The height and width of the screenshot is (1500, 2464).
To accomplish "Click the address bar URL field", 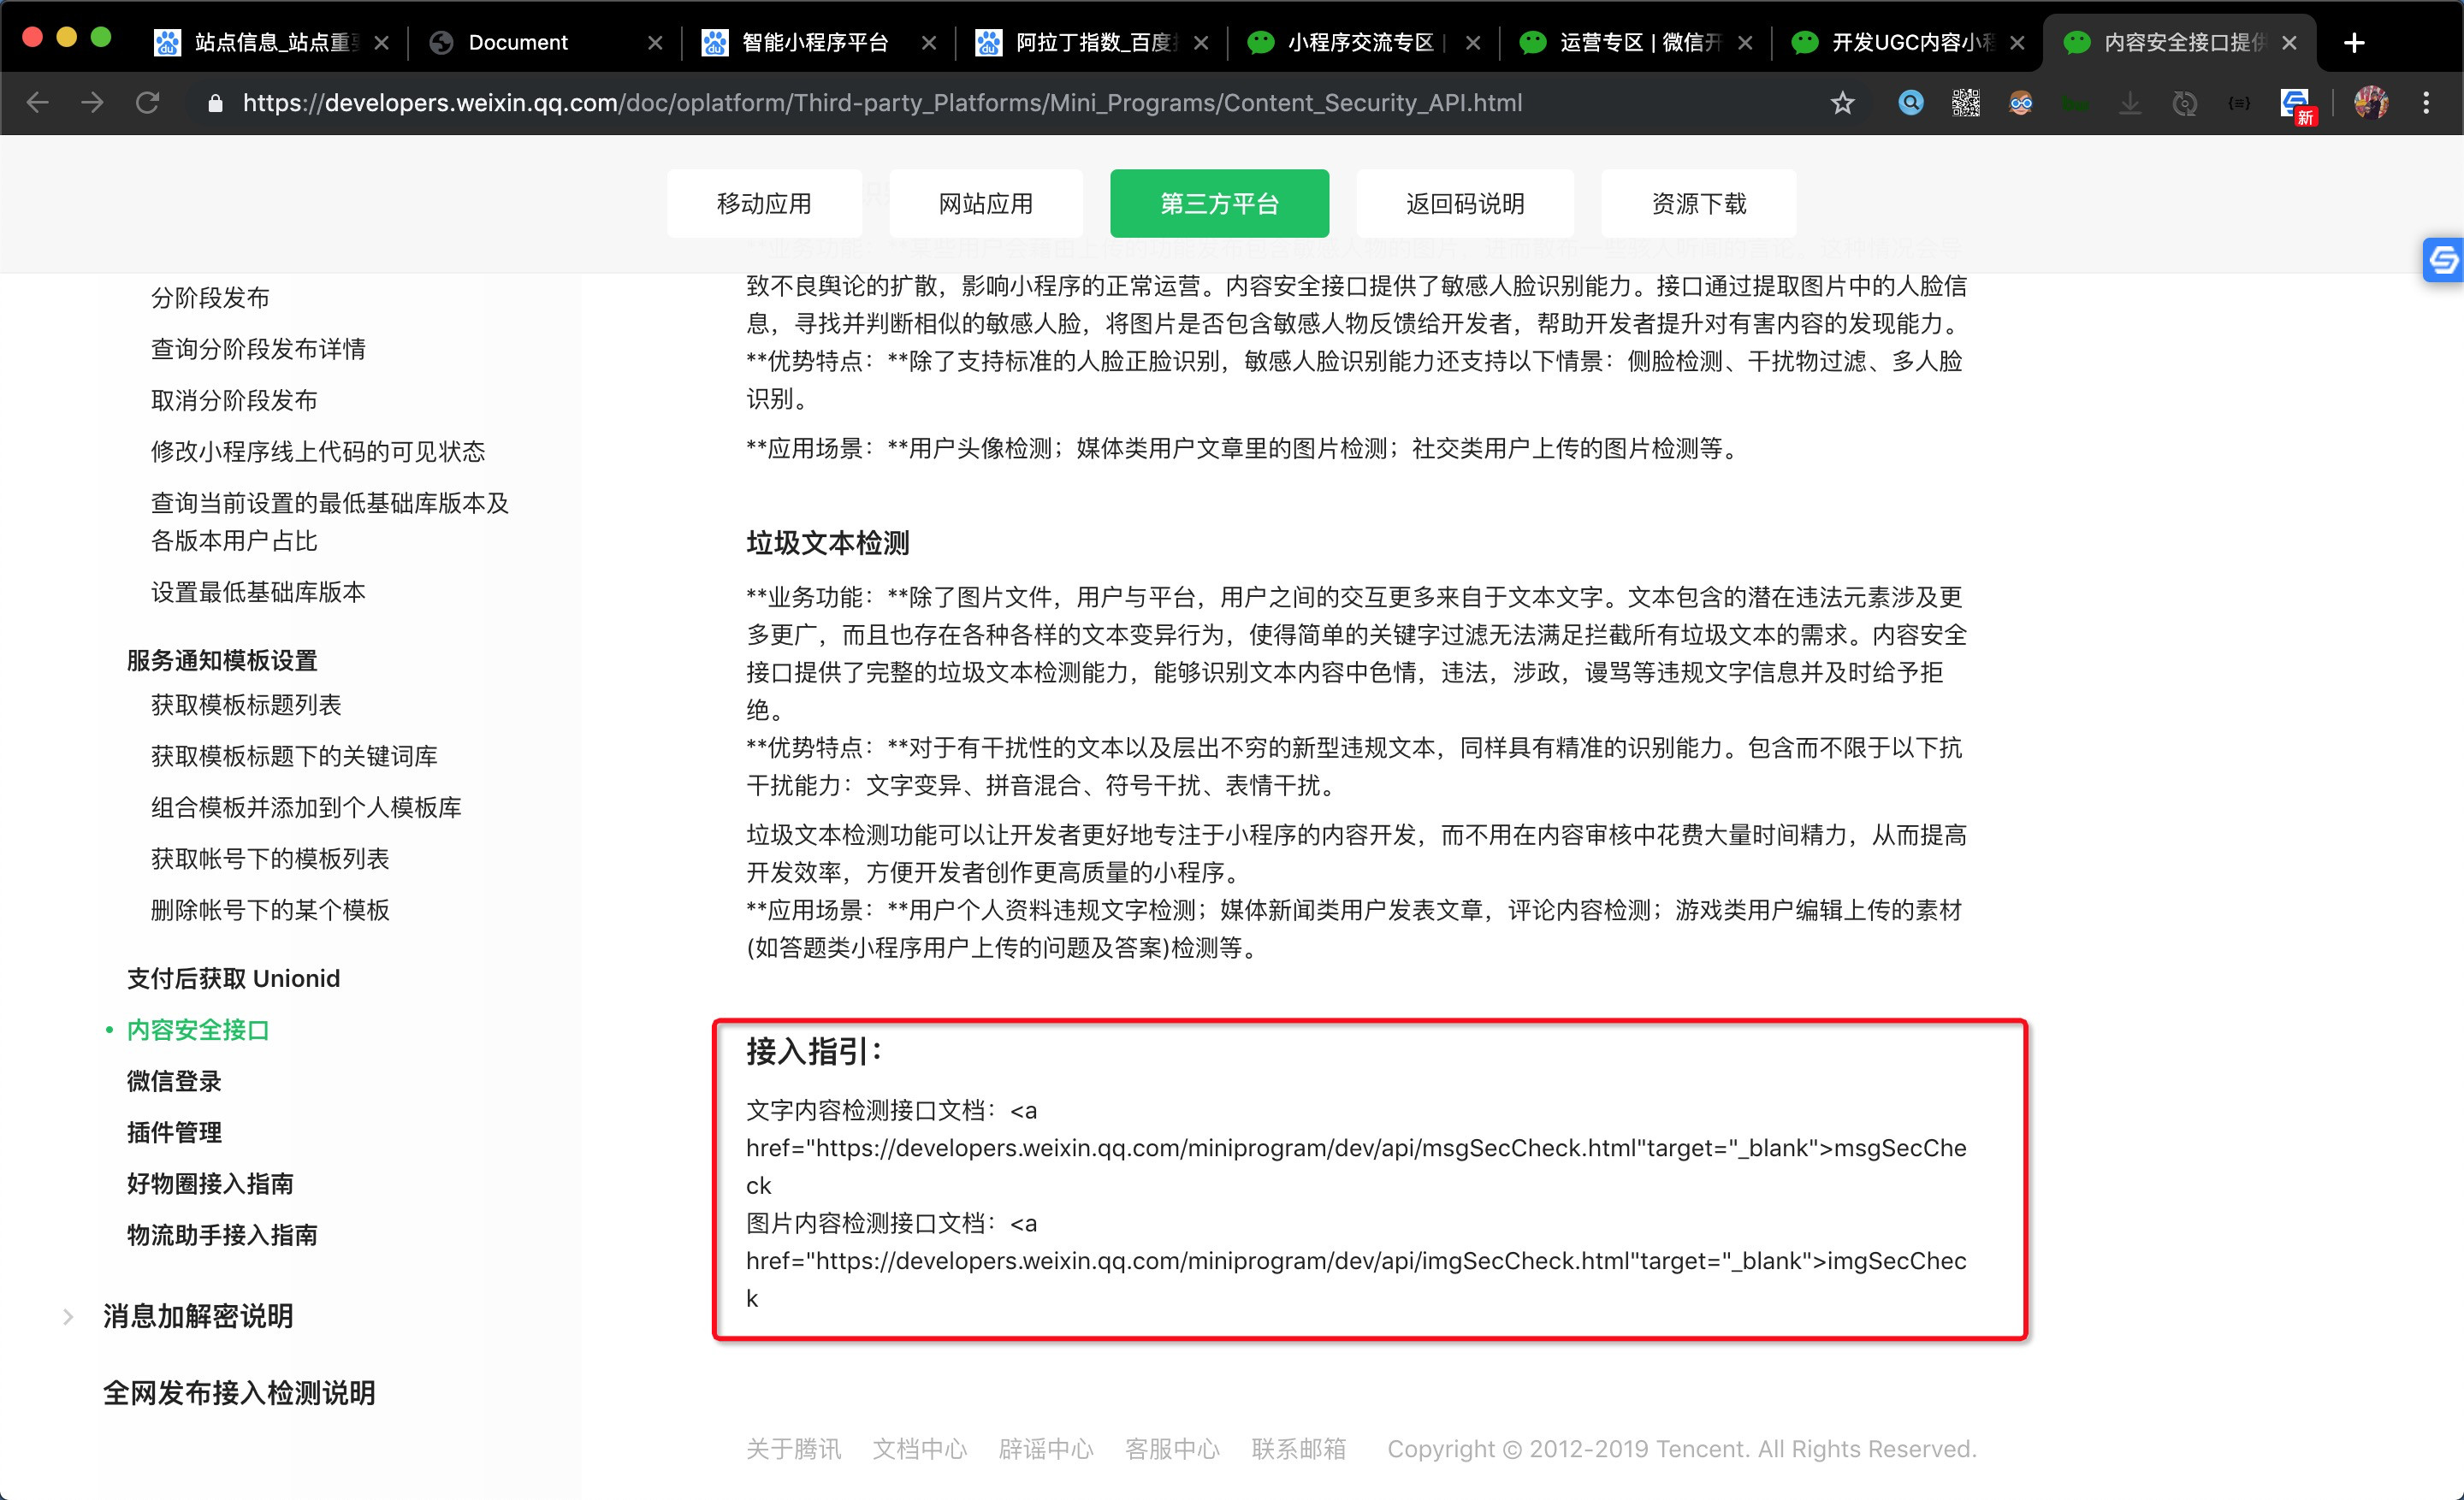I will point(880,103).
